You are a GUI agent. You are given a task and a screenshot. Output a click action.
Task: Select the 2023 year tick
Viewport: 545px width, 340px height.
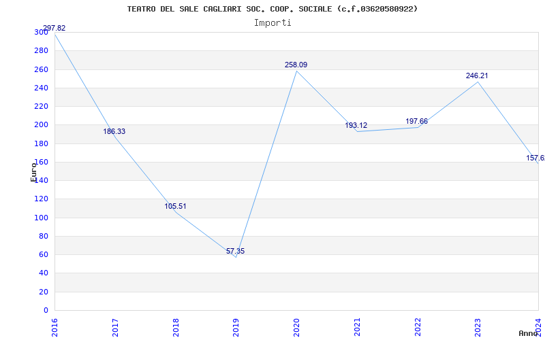point(478,328)
